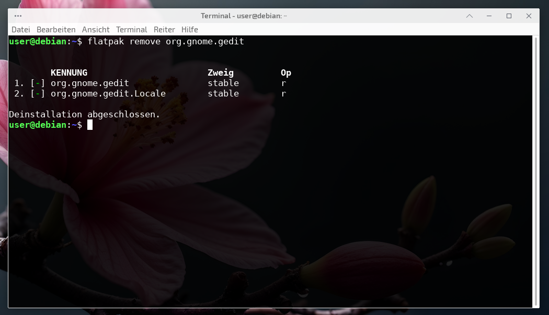The image size is (549, 315).
Task: Click the [-] marker beside org.gnome.gedit
Action: 38,83
